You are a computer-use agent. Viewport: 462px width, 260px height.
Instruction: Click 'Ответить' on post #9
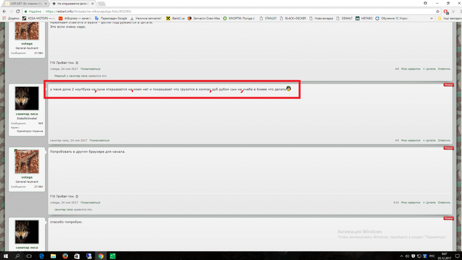pyautogui.click(x=444, y=140)
